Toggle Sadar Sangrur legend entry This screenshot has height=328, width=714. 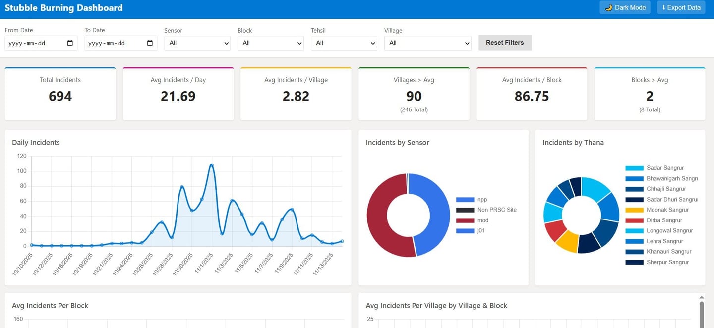coord(654,168)
